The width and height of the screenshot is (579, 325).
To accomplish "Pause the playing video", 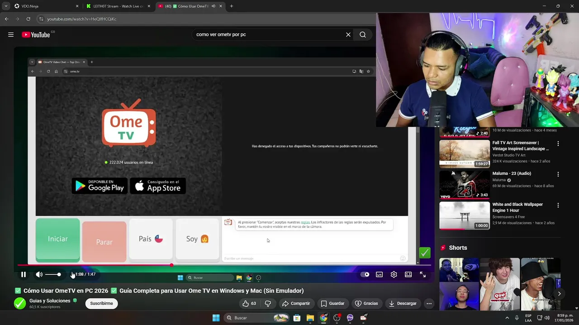I will (24, 274).
